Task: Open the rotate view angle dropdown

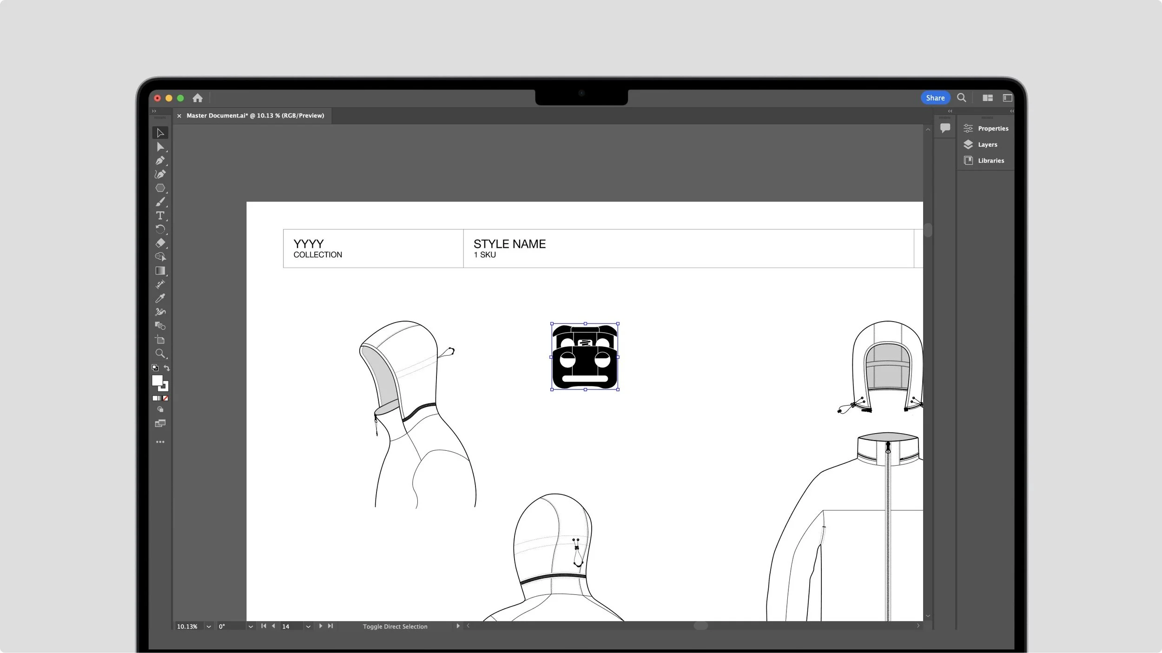Action: (251, 627)
